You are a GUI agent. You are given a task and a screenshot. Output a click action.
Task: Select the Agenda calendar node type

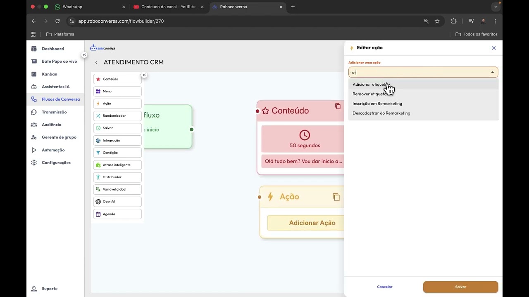pos(117,214)
